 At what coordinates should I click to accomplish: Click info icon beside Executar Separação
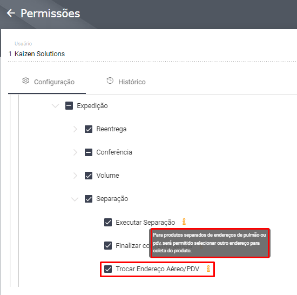pyautogui.click(x=184, y=222)
